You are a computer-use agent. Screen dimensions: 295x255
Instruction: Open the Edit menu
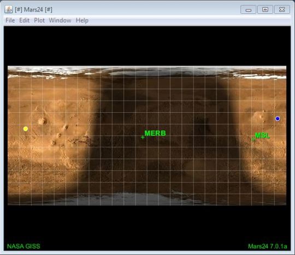click(25, 20)
